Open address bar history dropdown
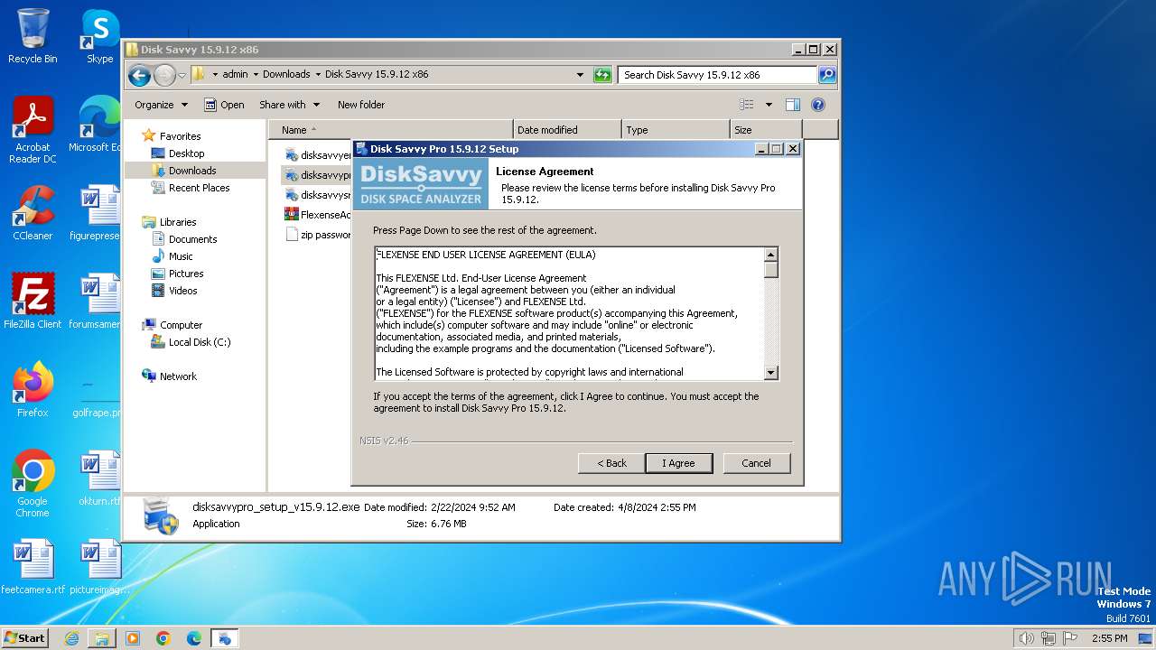 point(580,75)
